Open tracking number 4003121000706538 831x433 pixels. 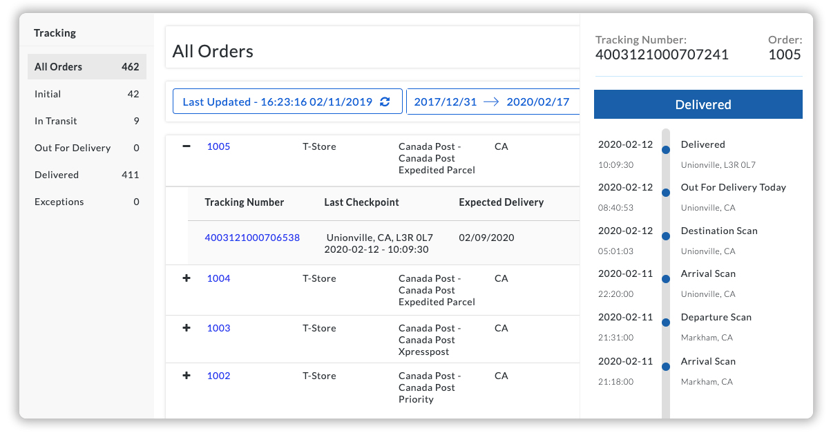(x=252, y=237)
